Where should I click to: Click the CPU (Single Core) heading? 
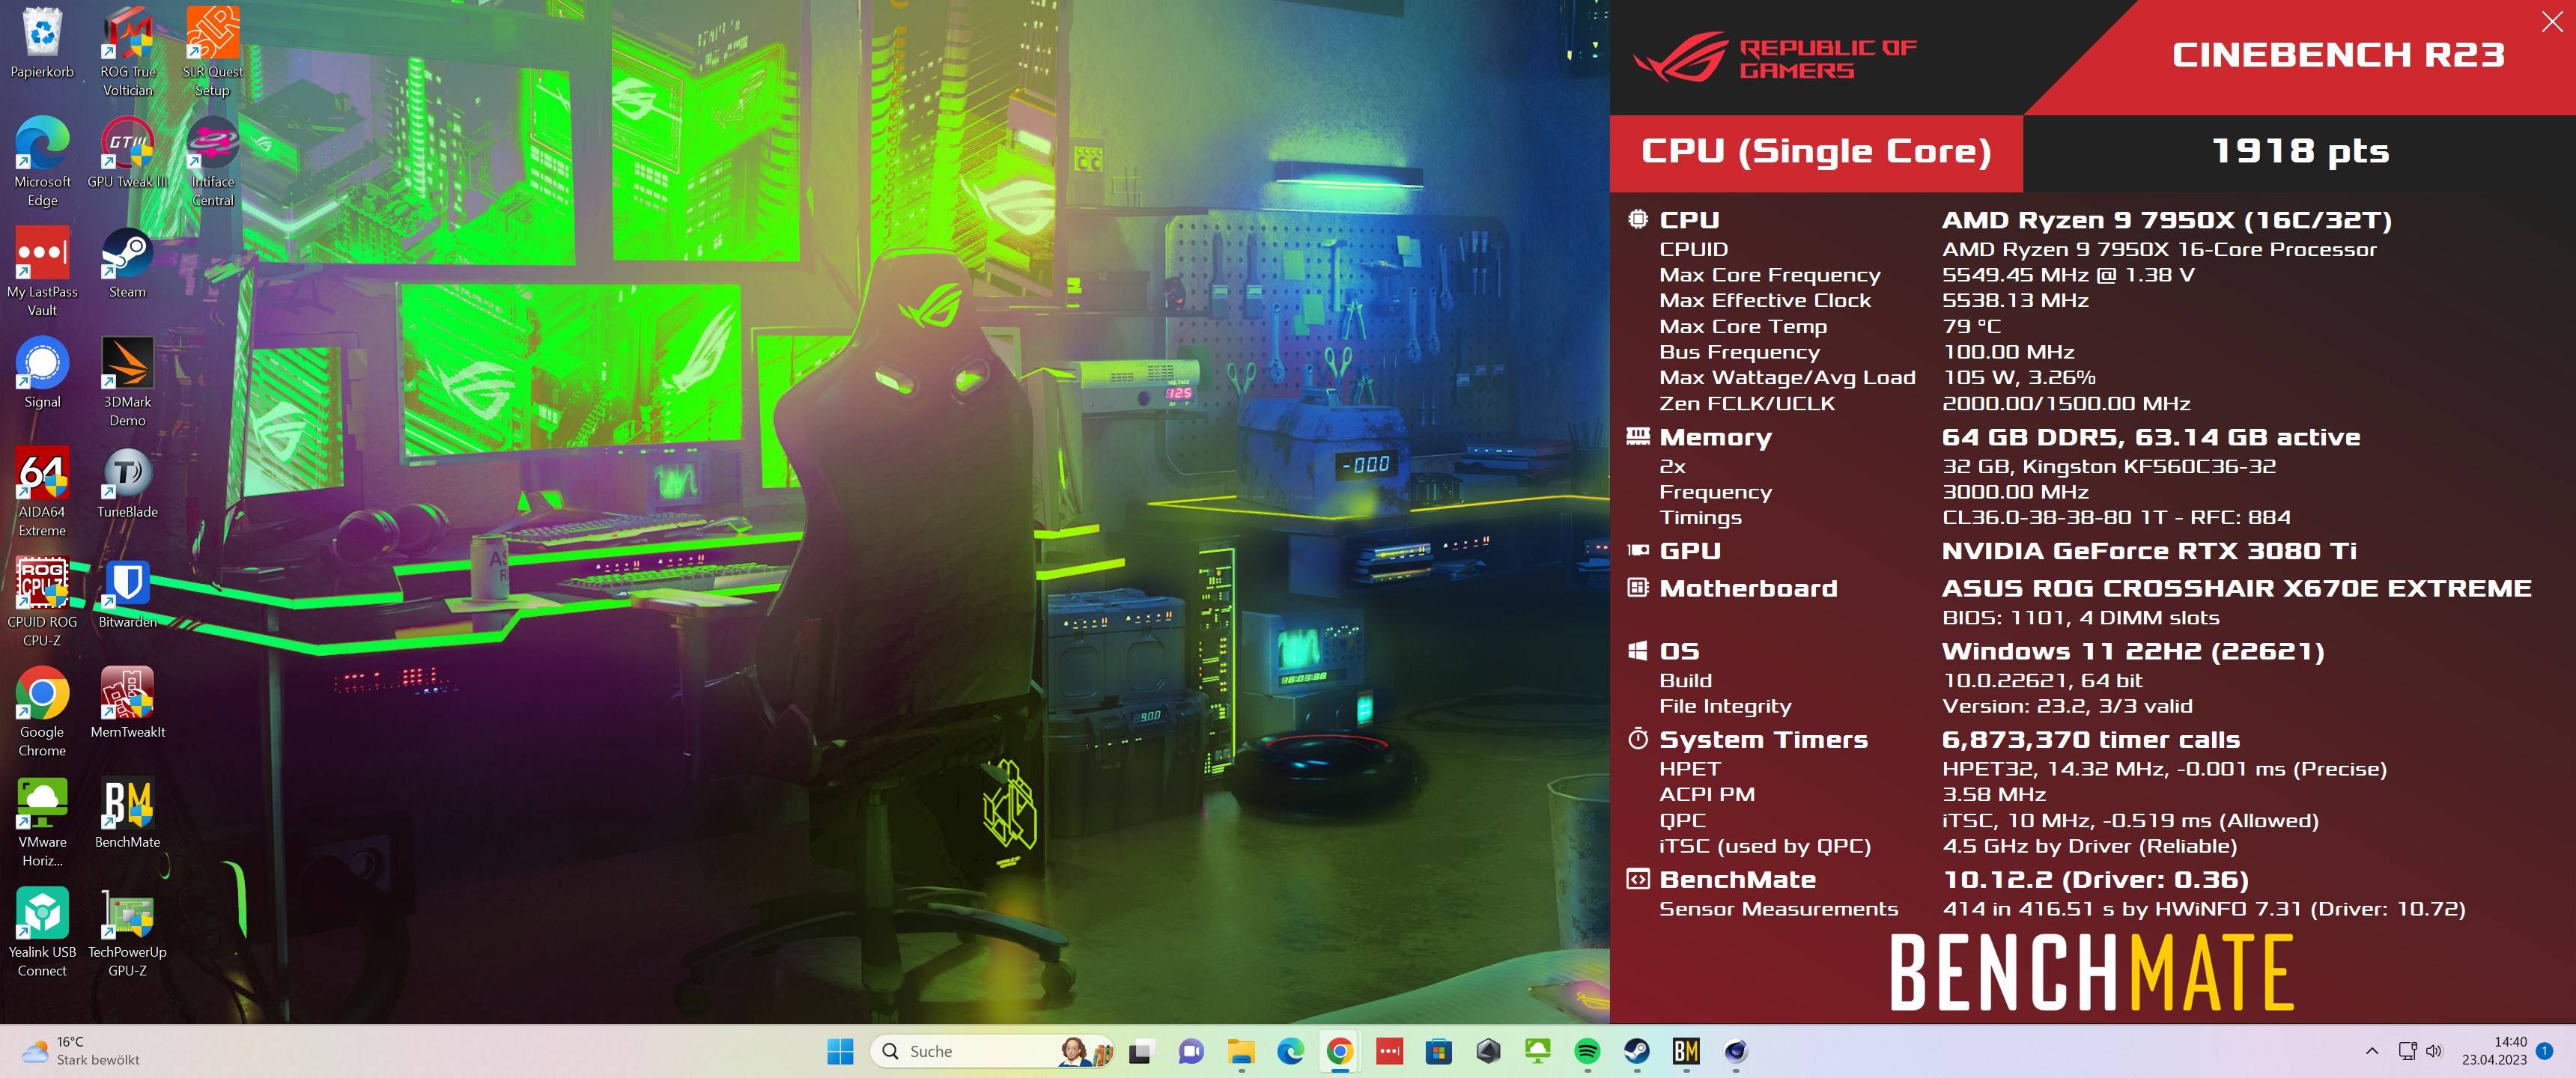point(1816,152)
